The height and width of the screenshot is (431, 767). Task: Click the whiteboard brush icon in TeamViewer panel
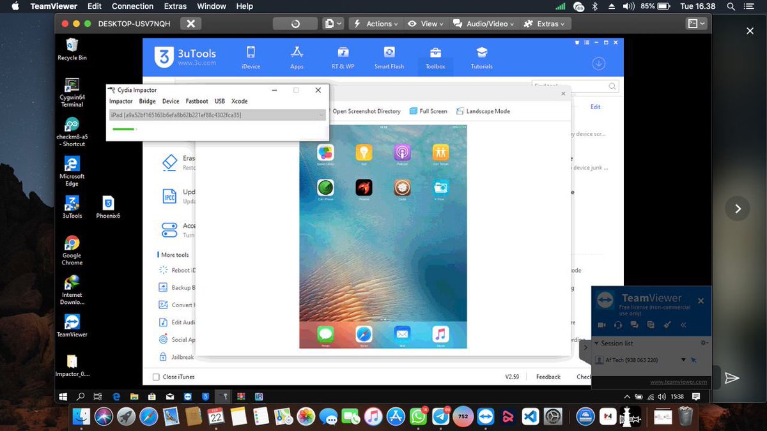point(667,325)
